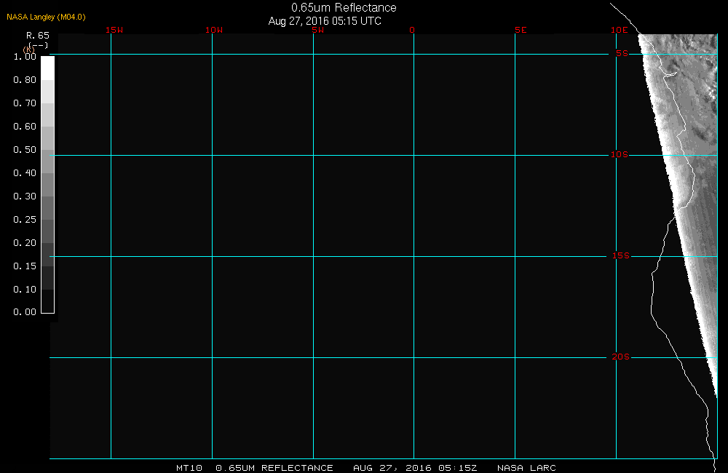Click the '10E' longitude label

coord(620,30)
